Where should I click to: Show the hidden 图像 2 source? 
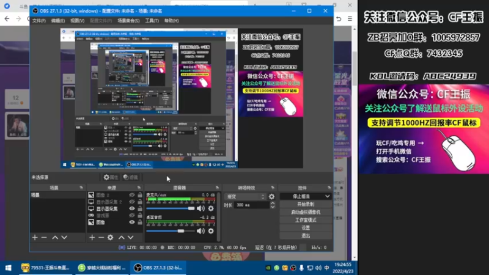pos(132,195)
